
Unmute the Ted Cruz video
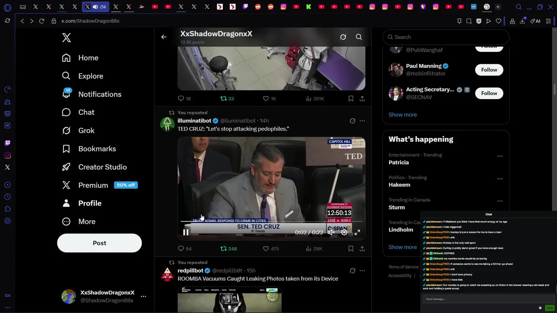click(x=331, y=233)
